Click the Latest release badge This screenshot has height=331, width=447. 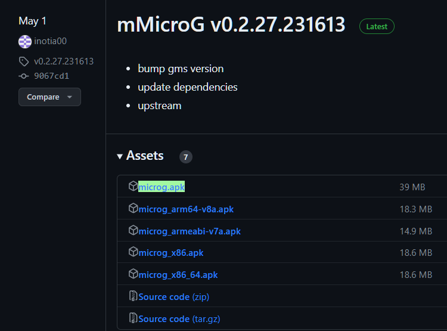(x=377, y=26)
